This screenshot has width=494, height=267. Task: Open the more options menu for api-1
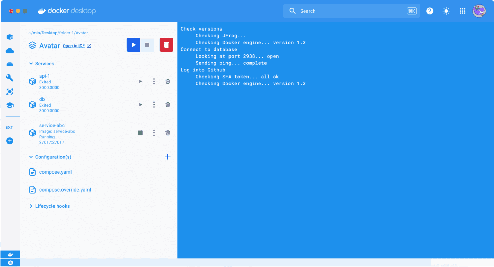154,81
